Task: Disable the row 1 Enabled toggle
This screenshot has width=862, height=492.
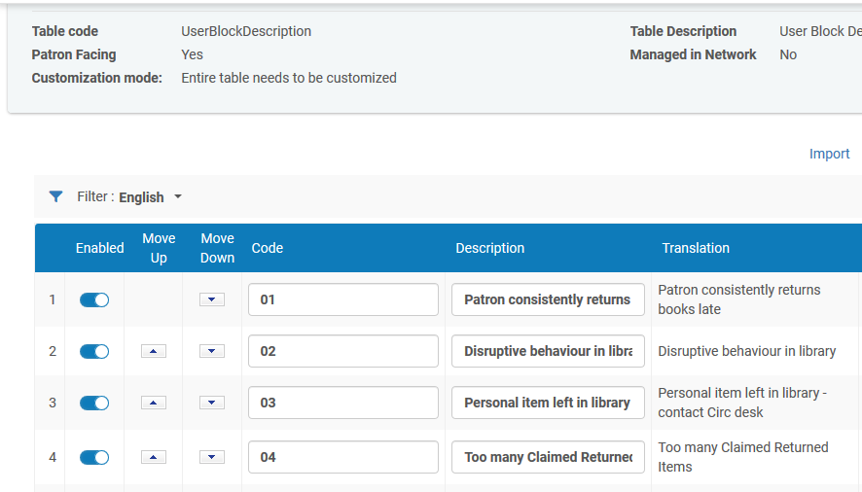Action: (x=94, y=299)
